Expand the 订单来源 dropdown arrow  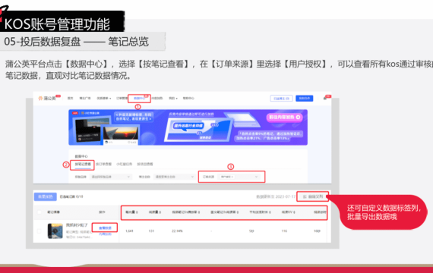tap(256, 177)
